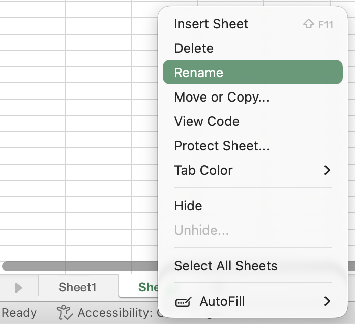Image resolution: width=355 pixels, height=324 pixels.
Task: Click the greyed-out Unhide... entry
Action: 201,230
